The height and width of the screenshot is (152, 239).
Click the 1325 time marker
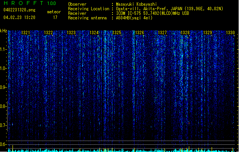coord(117,33)
